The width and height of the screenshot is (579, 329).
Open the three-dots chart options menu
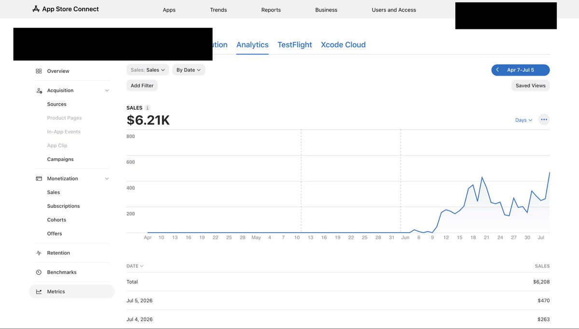(544, 119)
